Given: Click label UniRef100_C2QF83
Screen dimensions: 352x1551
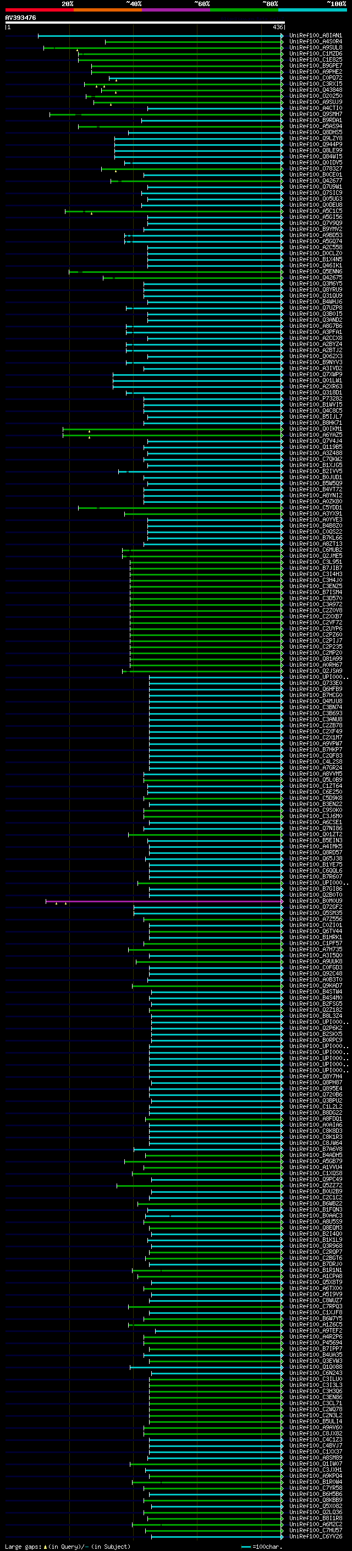Looking at the screenshot, I should (316, 755).
